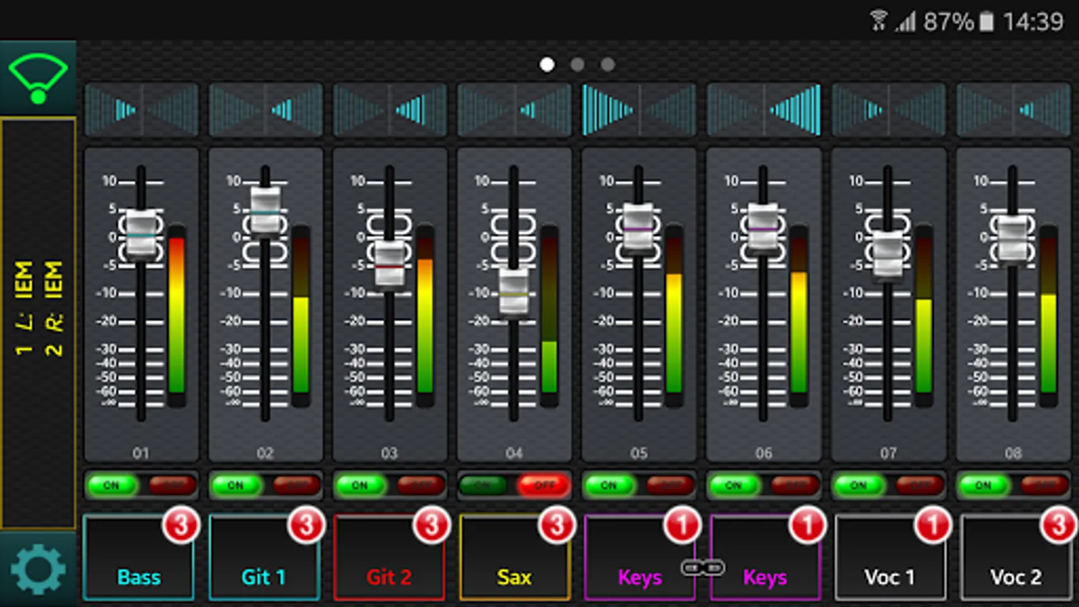Click the clock reading 14:39
1079x607 pixels.
(1033, 22)
